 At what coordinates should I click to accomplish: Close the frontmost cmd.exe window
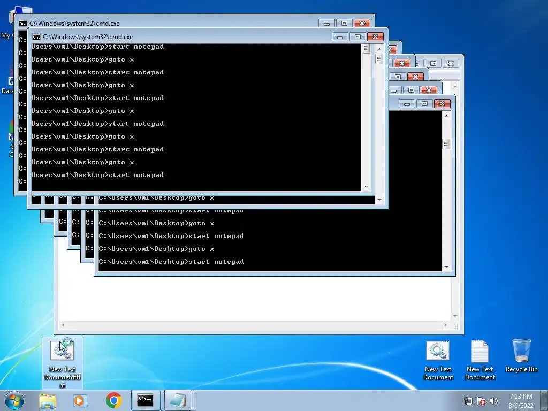coord(375,37)
